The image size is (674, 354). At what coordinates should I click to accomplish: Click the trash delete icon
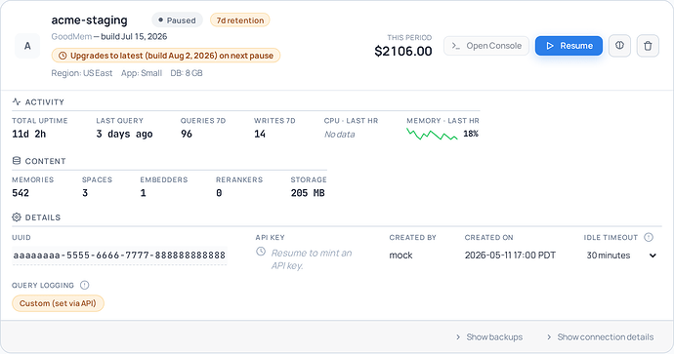click(x=648, y=46)
